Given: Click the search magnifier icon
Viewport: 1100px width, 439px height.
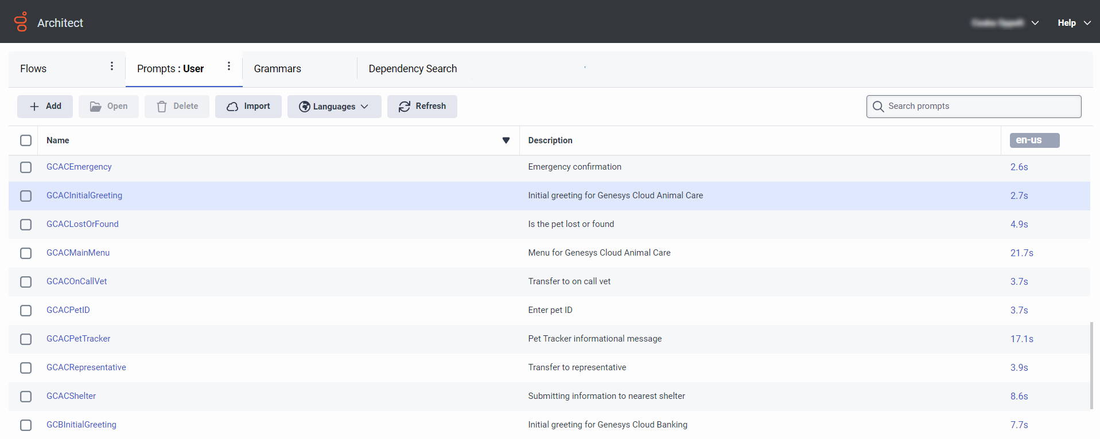Looking at the screenshot, I should tap(878, 107).
